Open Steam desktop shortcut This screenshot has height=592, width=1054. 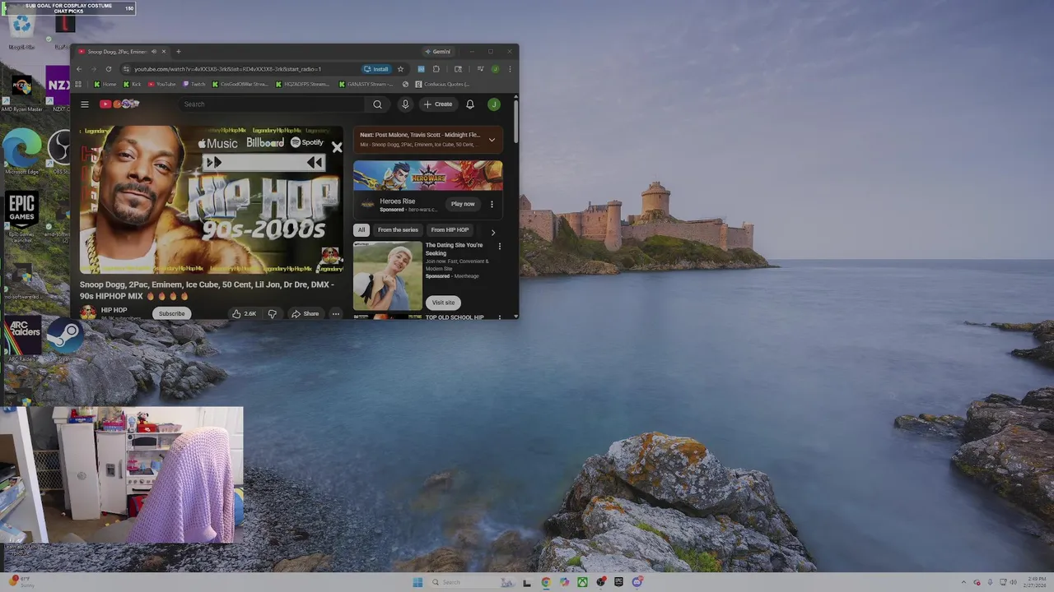coord(64,339)
